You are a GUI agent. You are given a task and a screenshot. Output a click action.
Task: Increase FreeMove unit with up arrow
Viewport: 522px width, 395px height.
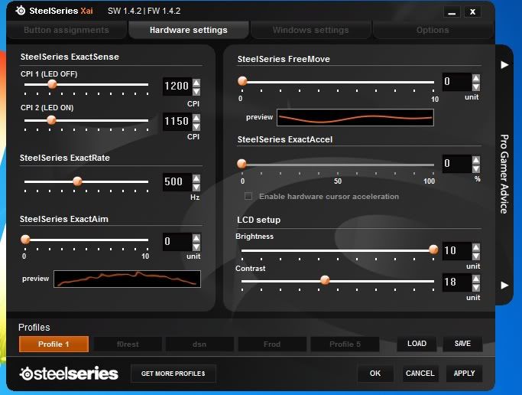[x=476, y=78]
